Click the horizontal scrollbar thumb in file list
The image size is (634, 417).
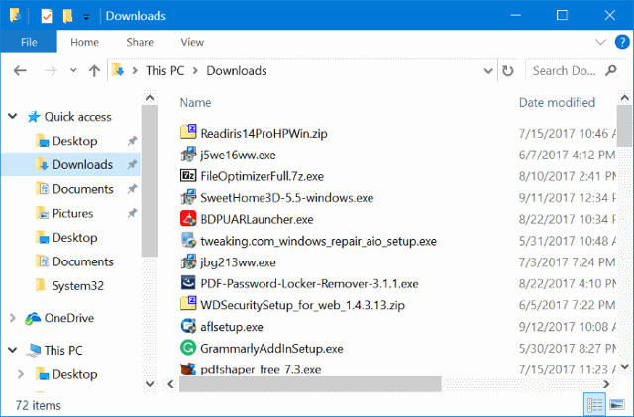[310, 384]
